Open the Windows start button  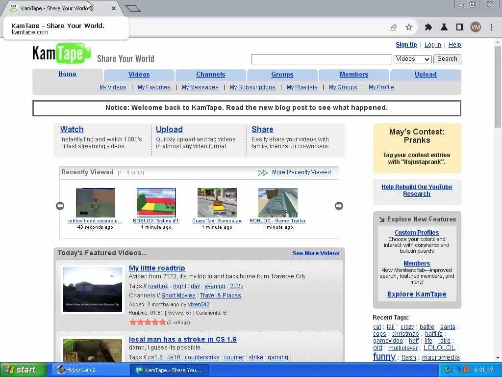pyautogui.click(x=23, y=370)
